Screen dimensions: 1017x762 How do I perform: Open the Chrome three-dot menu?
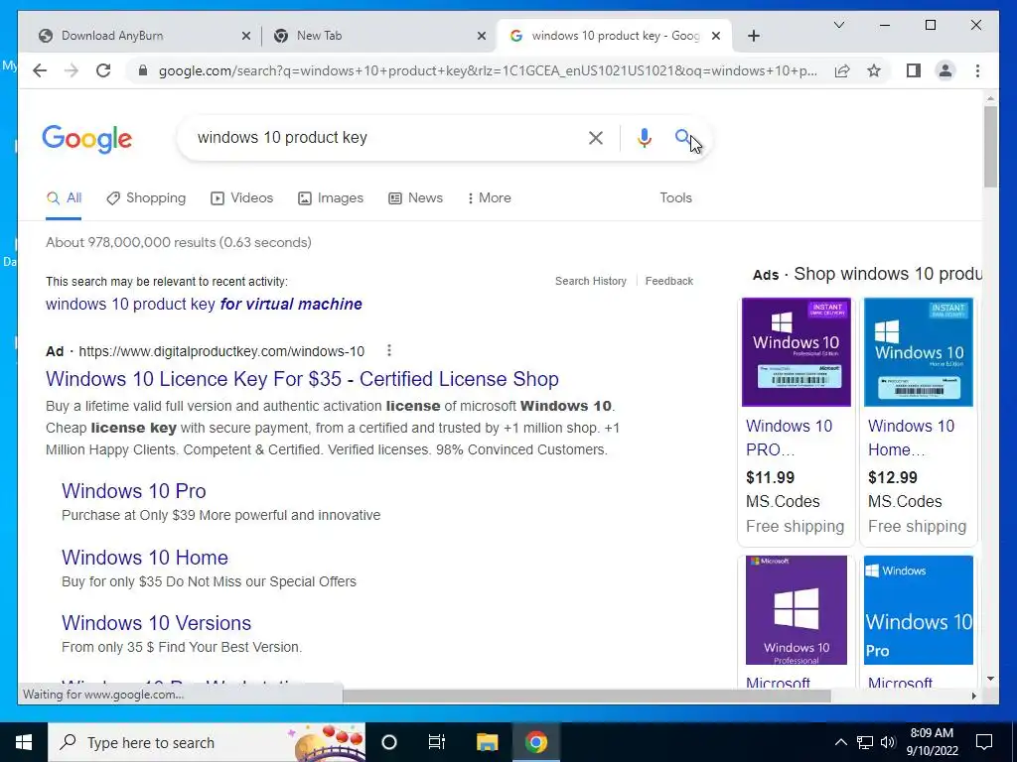[x=977, y=70]
